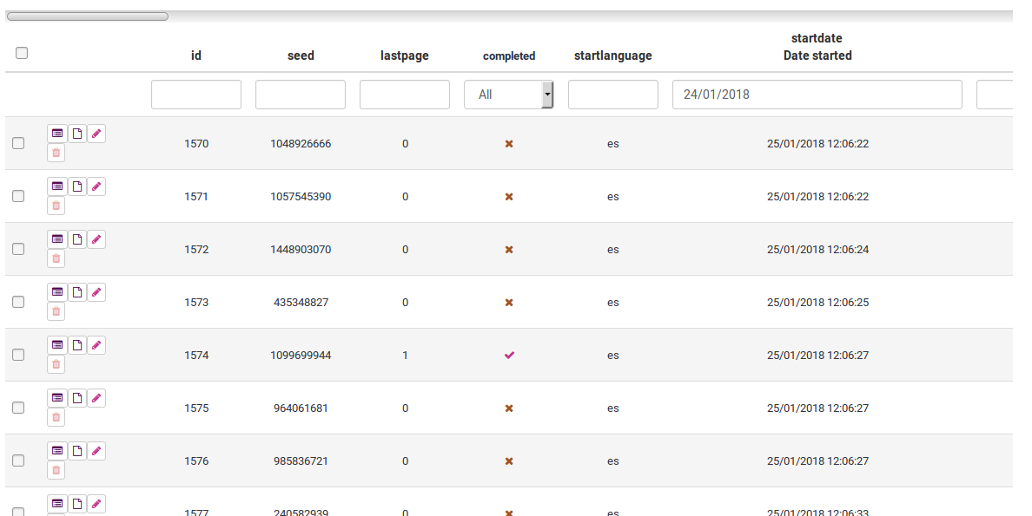View response details for id 1570
The image size is (1032, 516).
pos(57,134)
